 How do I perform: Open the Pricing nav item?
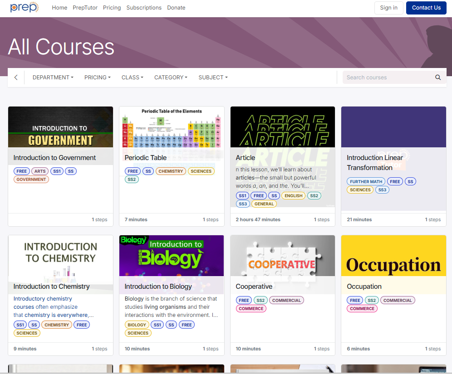[112, 8]
